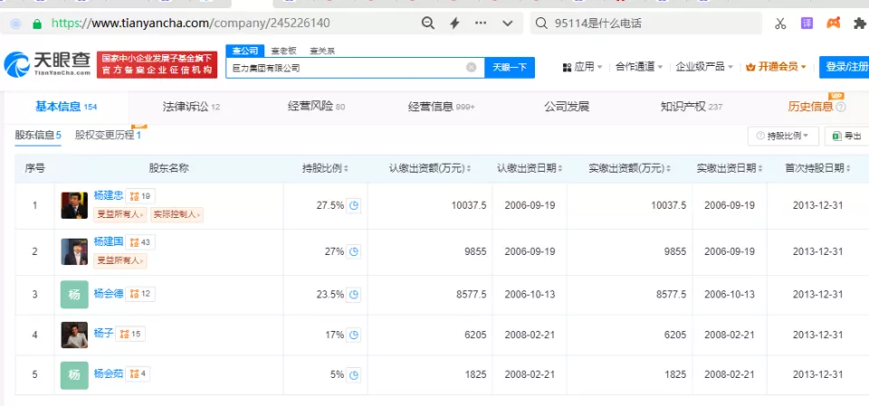Click the 天眼一下 search button

point(510,68)
